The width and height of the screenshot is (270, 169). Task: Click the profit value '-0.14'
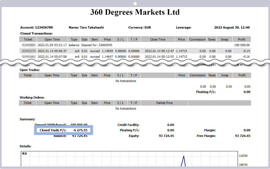(x=246, y=51)
